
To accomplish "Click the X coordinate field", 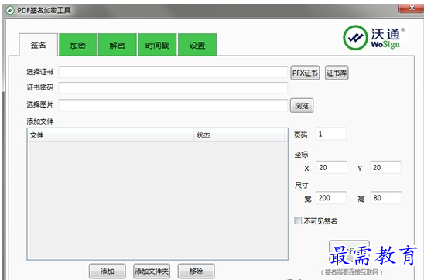I will pos(331,167).
